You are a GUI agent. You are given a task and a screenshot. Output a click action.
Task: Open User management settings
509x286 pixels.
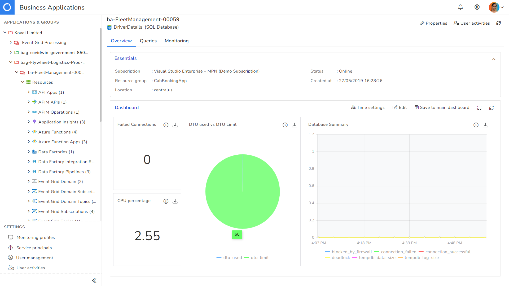pyautogui.click(x=34, y=258)
